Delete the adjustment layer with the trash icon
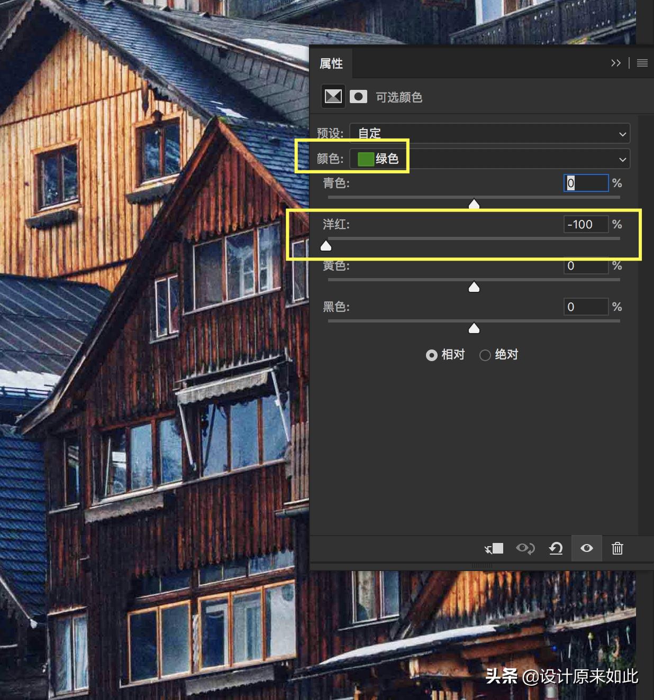654x700 pixels. coord(617,548)
